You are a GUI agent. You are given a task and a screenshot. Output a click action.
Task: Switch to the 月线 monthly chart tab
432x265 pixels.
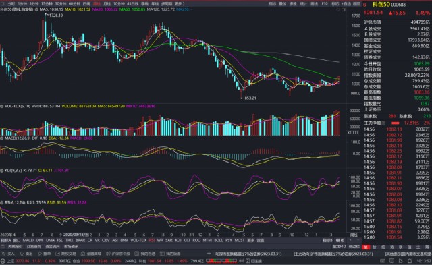point(107,4)
